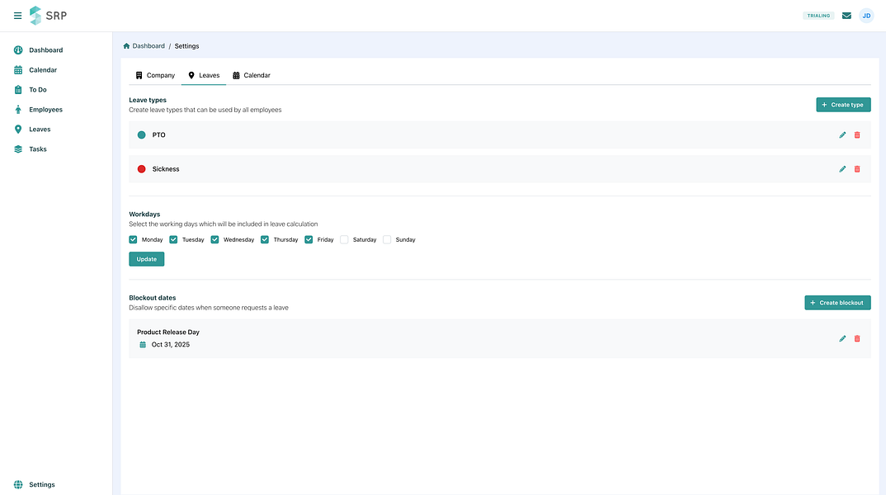Open the mail envelope icon
This screenshot has width=886, height=495.
pos(846,16)
